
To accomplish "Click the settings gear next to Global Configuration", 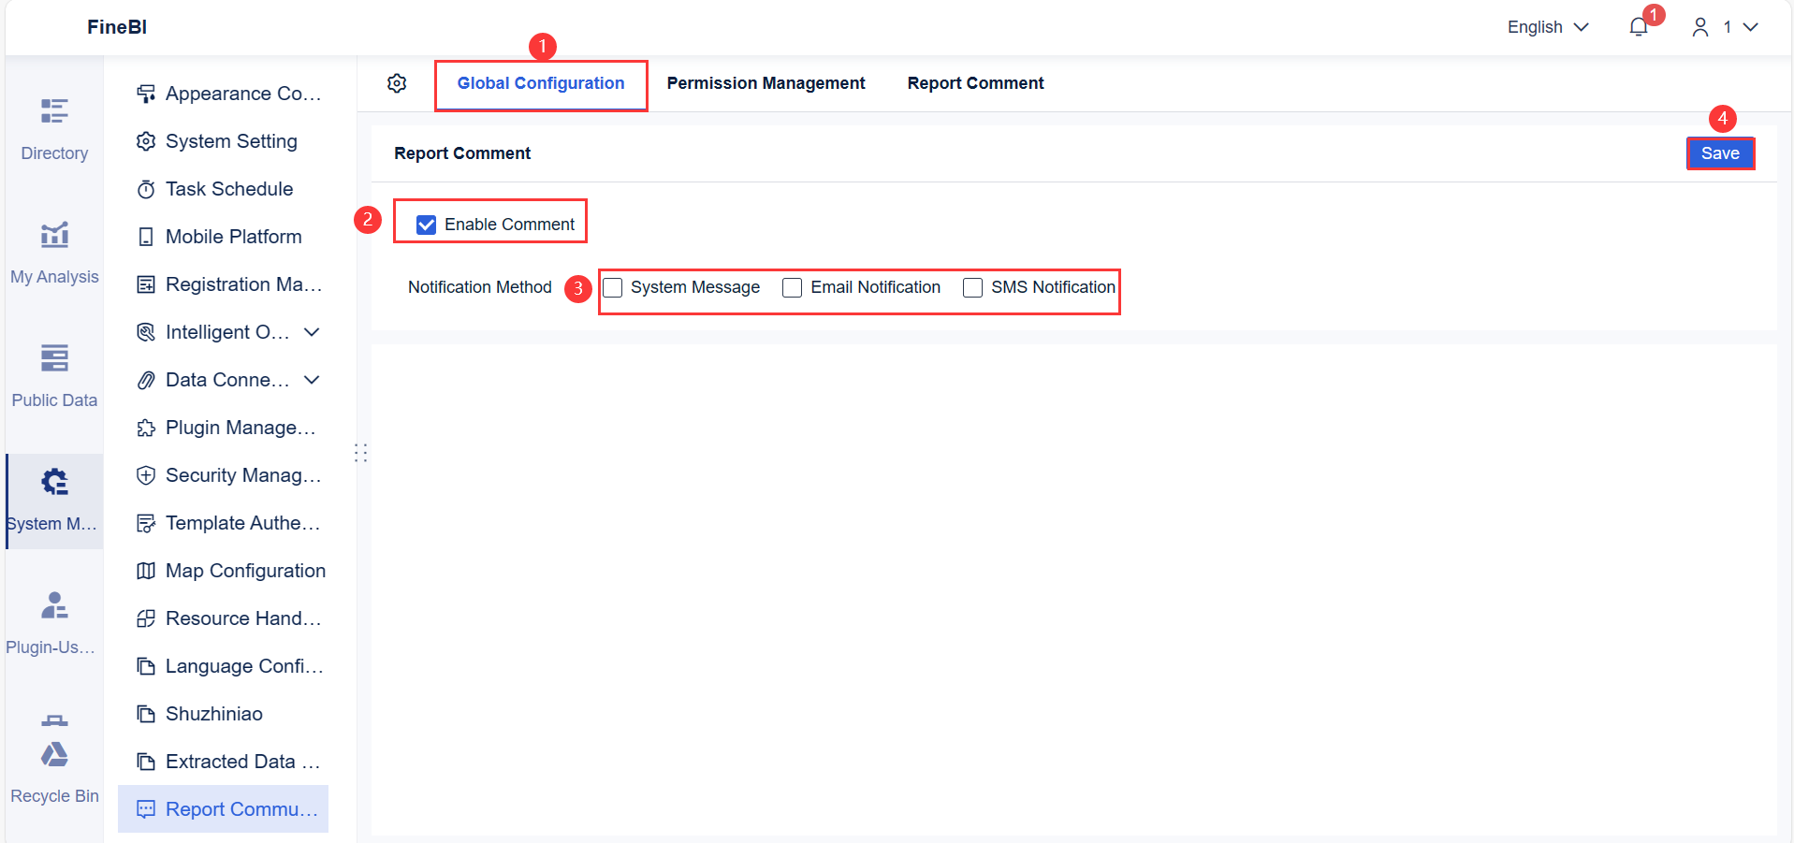I will tap(397, 83).
